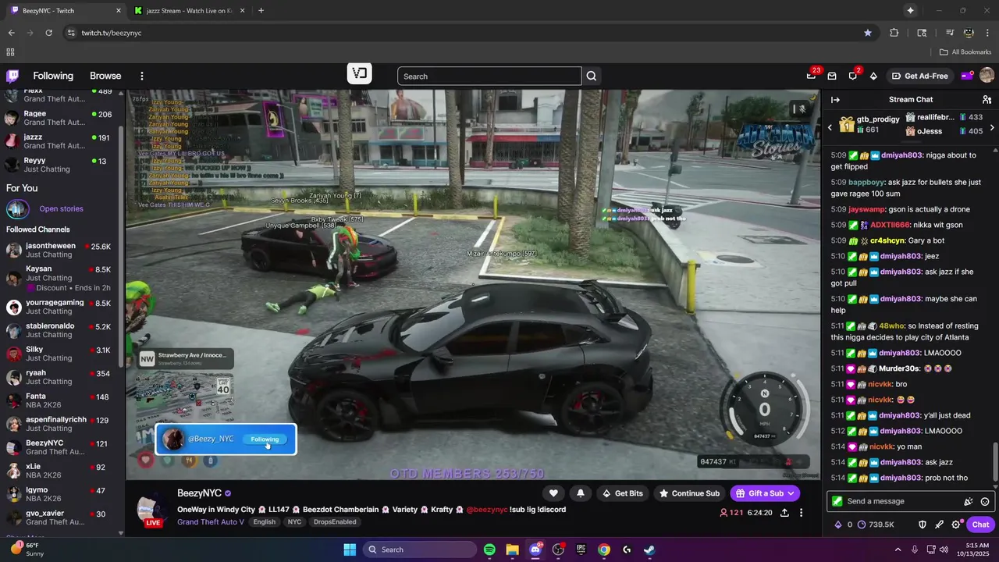Open the Browse tab
Viewport: 999px width, 562px height.
(x=105, y=76)
